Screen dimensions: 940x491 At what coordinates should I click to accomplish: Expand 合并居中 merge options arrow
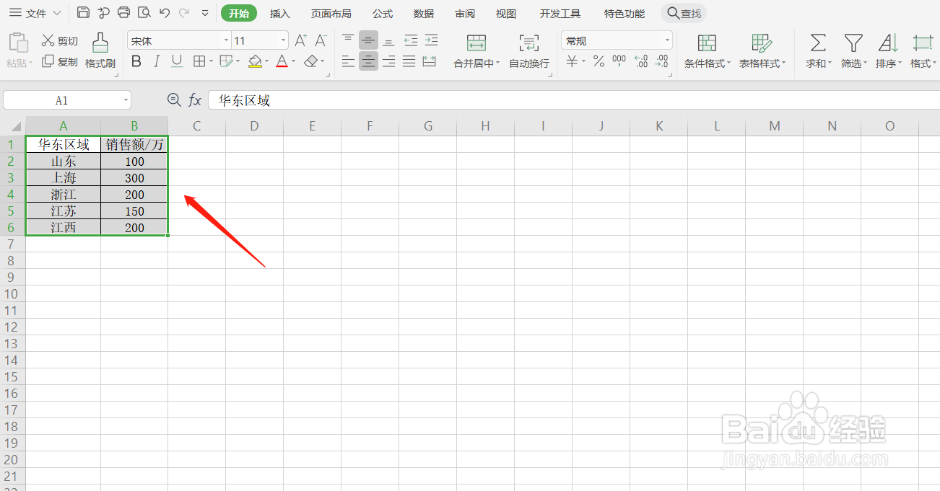[498, 63]
